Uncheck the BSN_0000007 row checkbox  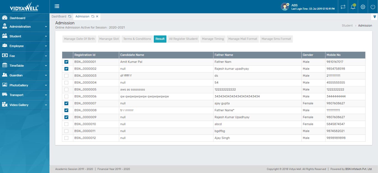point(66,103)
